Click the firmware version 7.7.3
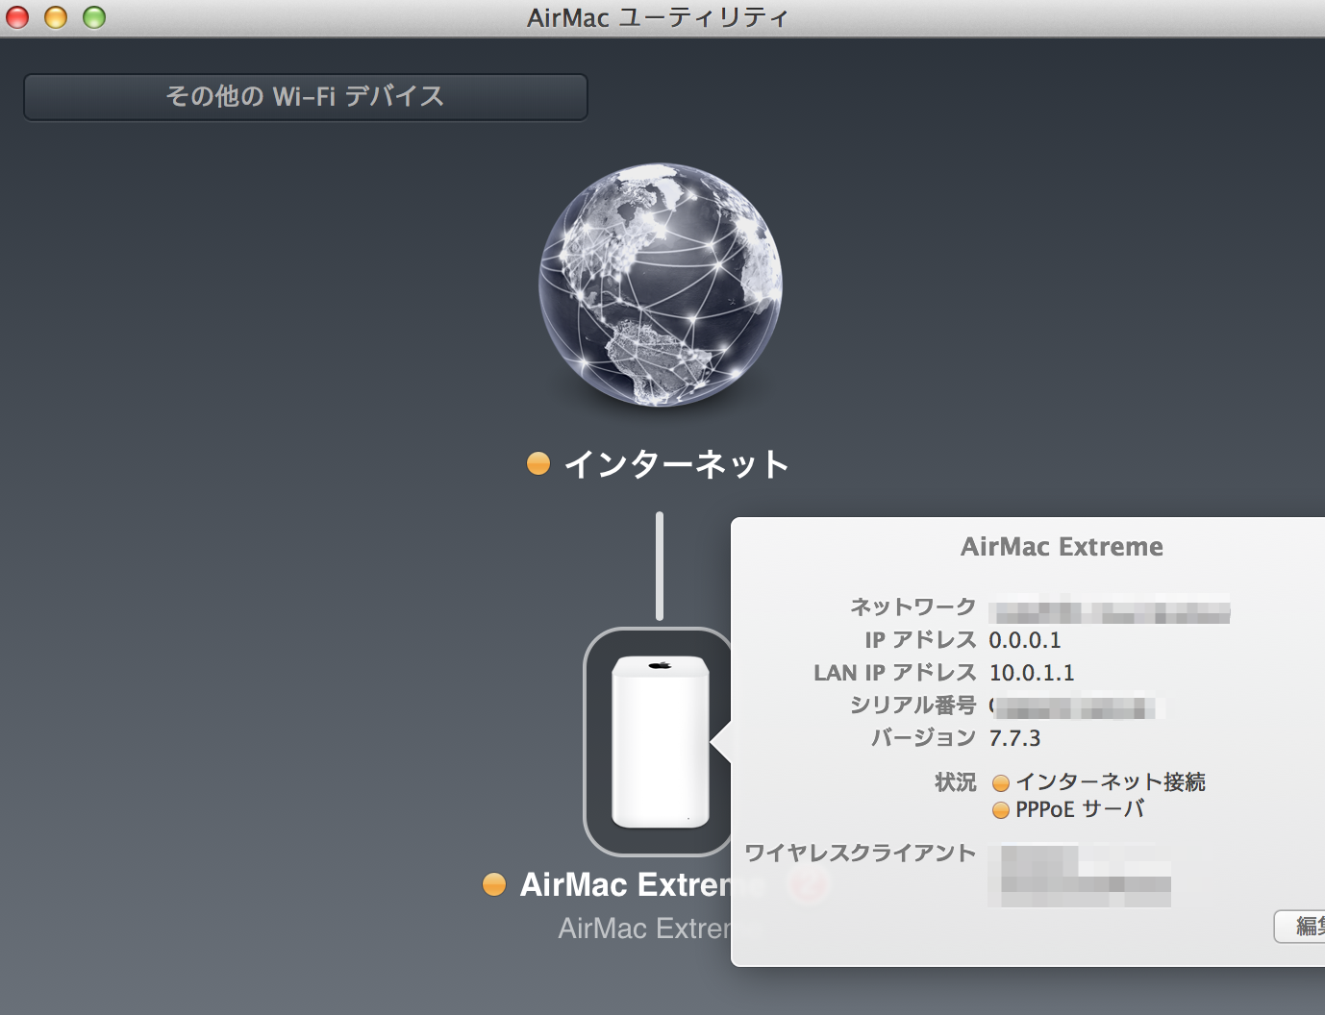 tap(1014, 738)
